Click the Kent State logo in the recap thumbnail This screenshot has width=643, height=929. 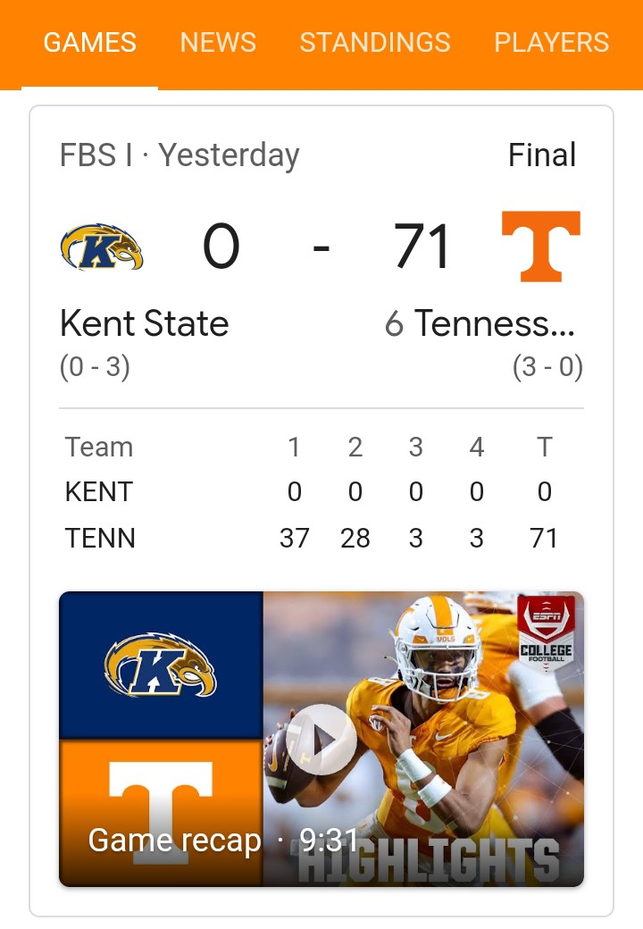tap(161, 665)
